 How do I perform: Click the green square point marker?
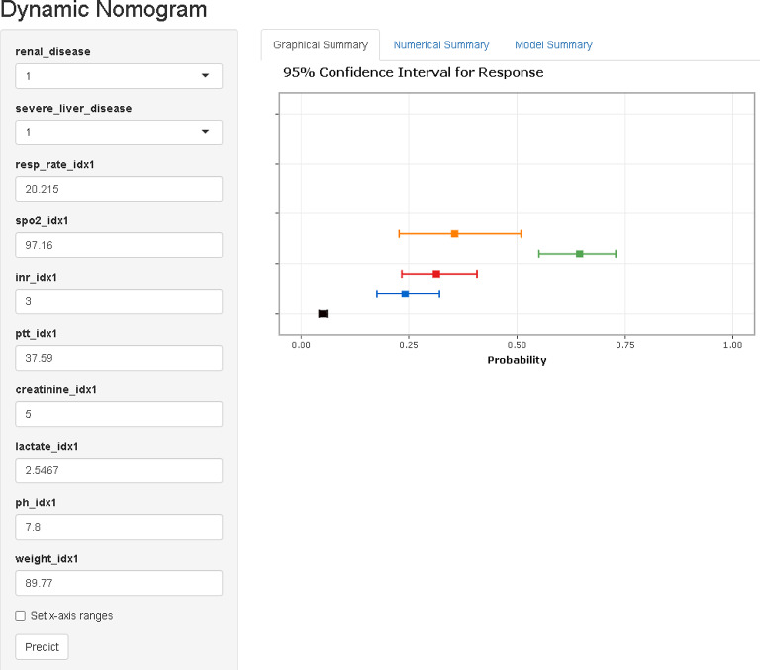pos(579,254)
